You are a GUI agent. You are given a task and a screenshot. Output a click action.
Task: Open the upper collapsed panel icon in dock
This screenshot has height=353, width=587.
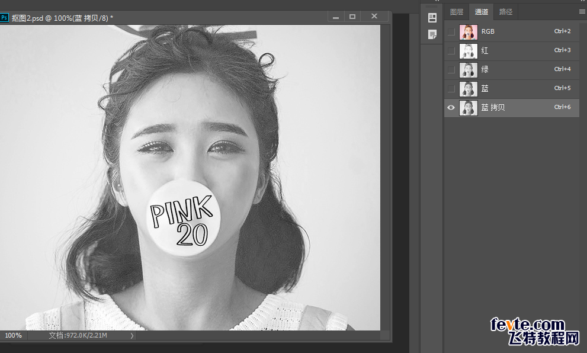[x=432, y=18]
